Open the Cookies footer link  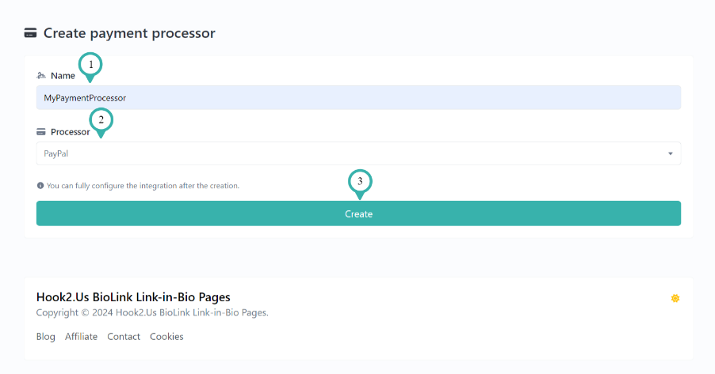[166, 337]
